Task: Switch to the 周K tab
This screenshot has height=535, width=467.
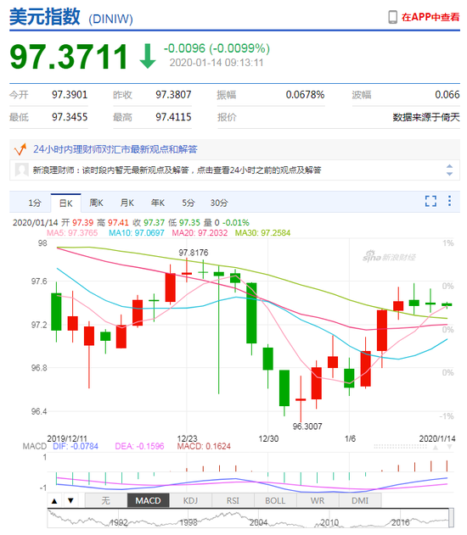Action: pyautogui.click(x=96, y=203)
